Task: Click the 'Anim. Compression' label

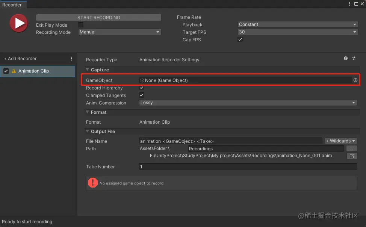Action: (106, 103)
